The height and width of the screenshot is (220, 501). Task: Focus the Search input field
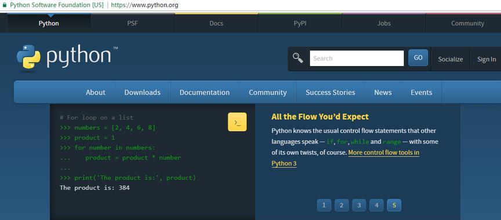click(x=357, y=58)
